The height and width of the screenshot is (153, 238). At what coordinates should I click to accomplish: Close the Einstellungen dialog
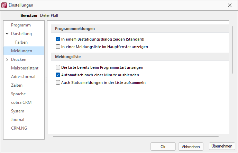[x=230, y=5]
